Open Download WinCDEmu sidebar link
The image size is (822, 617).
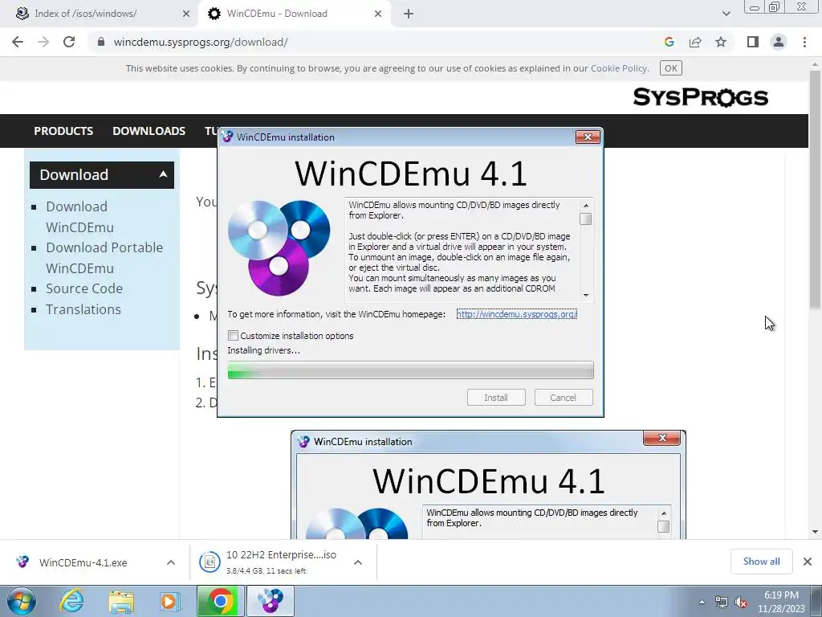(79, 217)
